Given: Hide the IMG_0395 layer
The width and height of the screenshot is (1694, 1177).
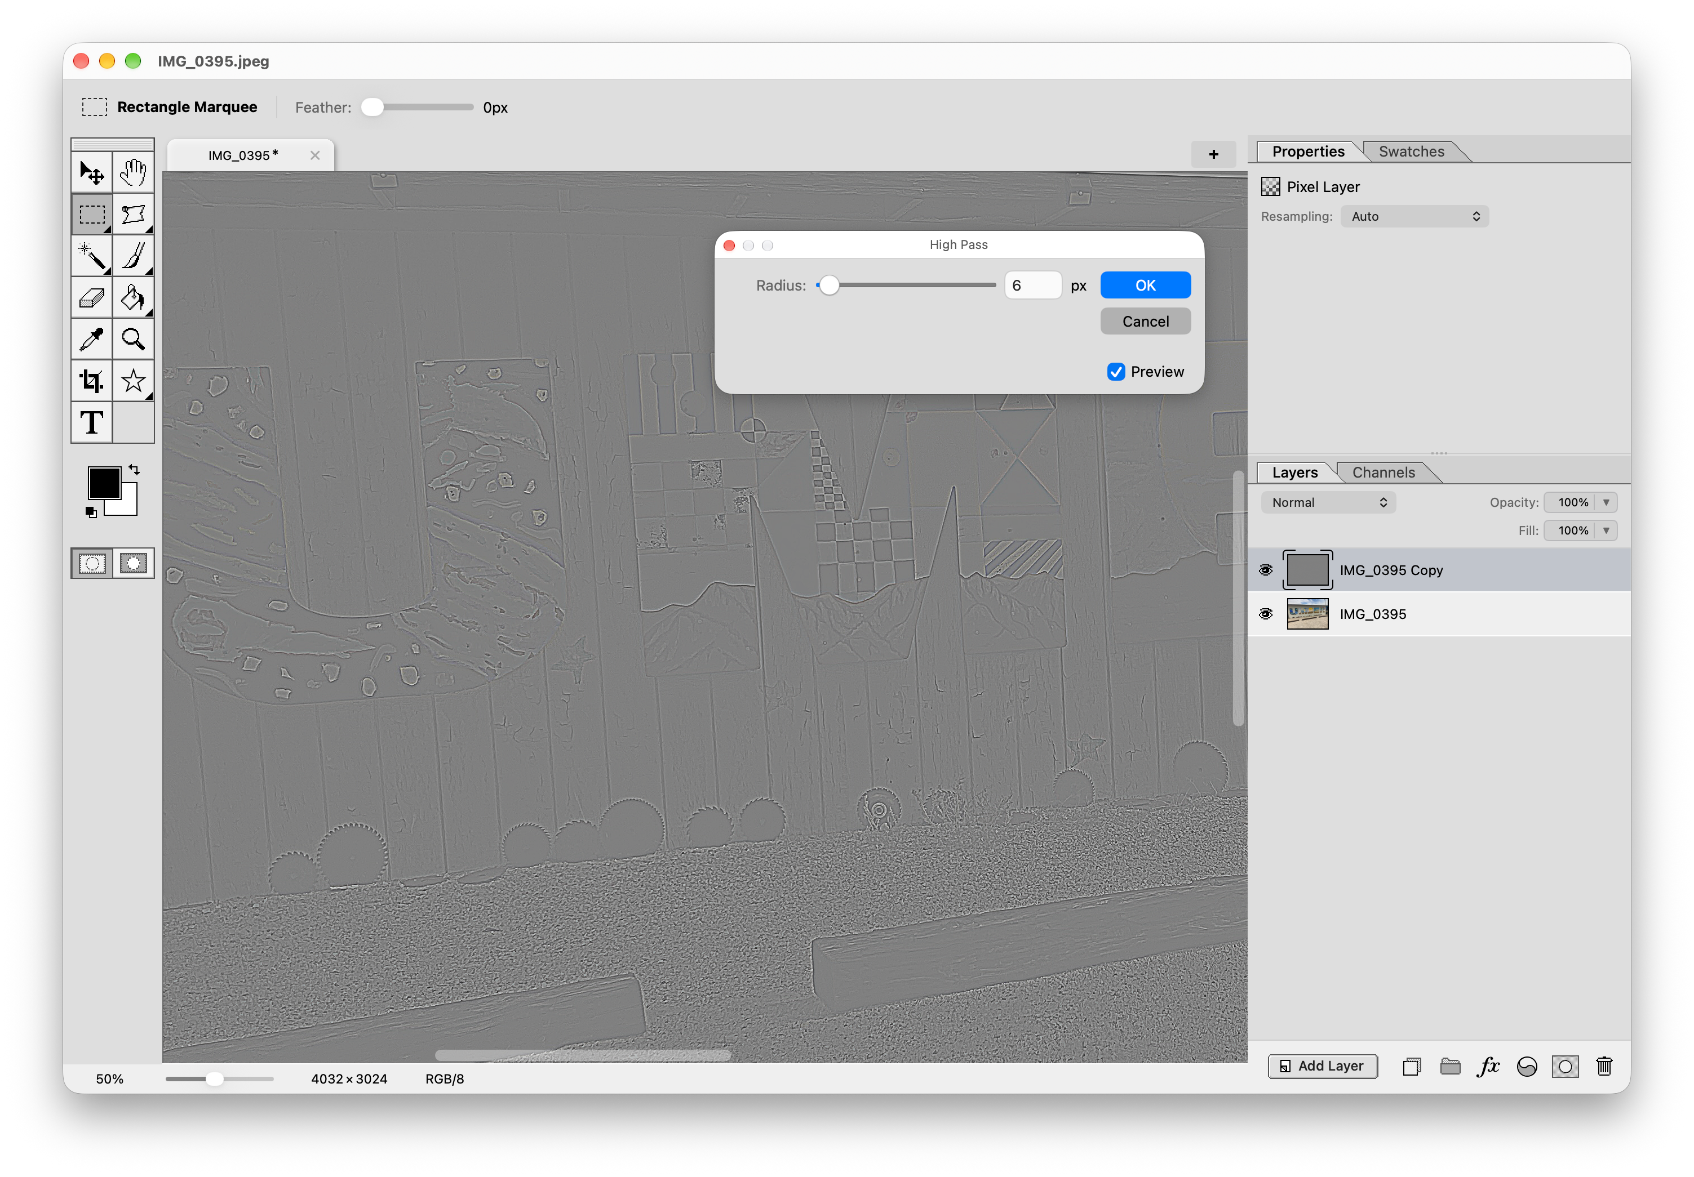Looking at the screenshot, I should 1265,614.
